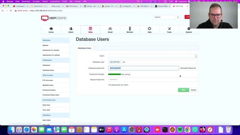The width and height of the screenshot is (240, 135).
Task: Open Website in the sidebar
Action: point(45,45)
